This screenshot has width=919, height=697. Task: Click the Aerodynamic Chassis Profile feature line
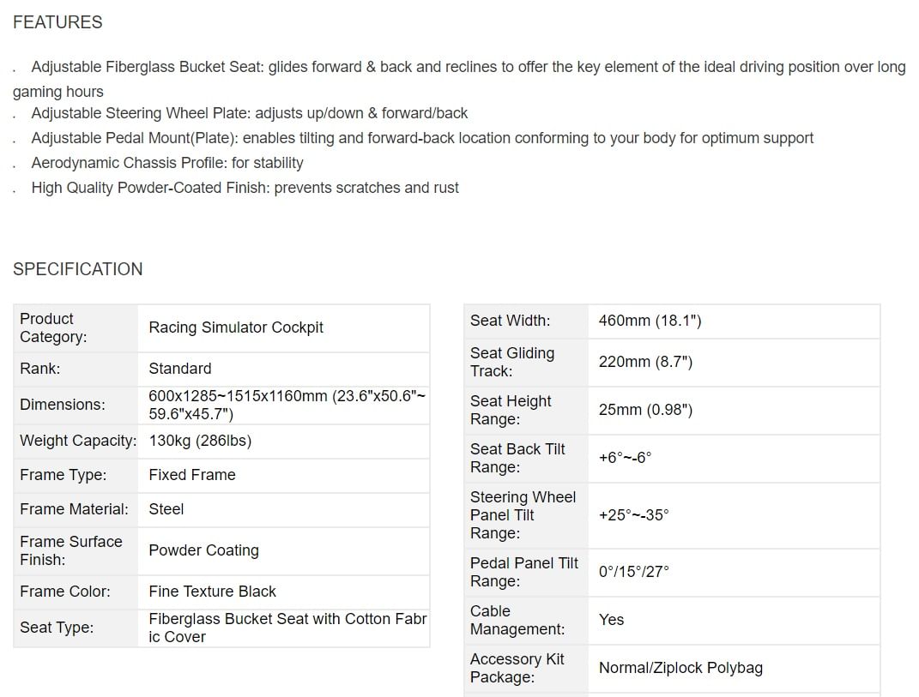click(x=167, y=163)
